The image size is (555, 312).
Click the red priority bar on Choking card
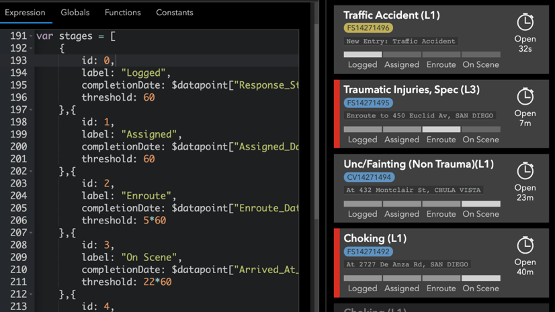(337, 262)
